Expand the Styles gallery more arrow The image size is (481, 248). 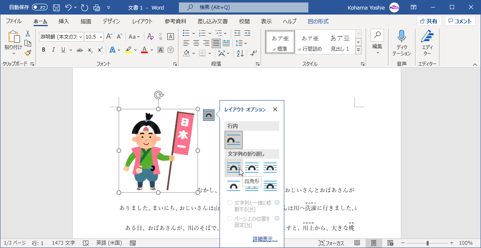pos(359,50)
